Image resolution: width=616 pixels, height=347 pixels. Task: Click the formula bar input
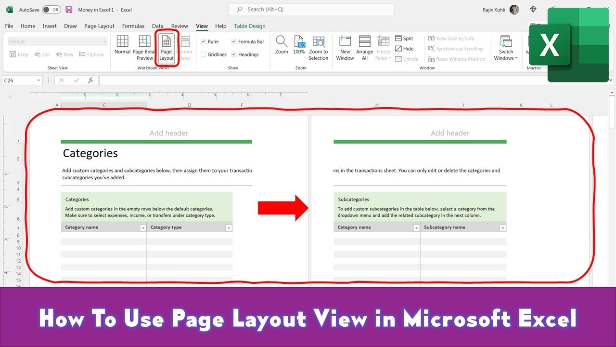353,80
